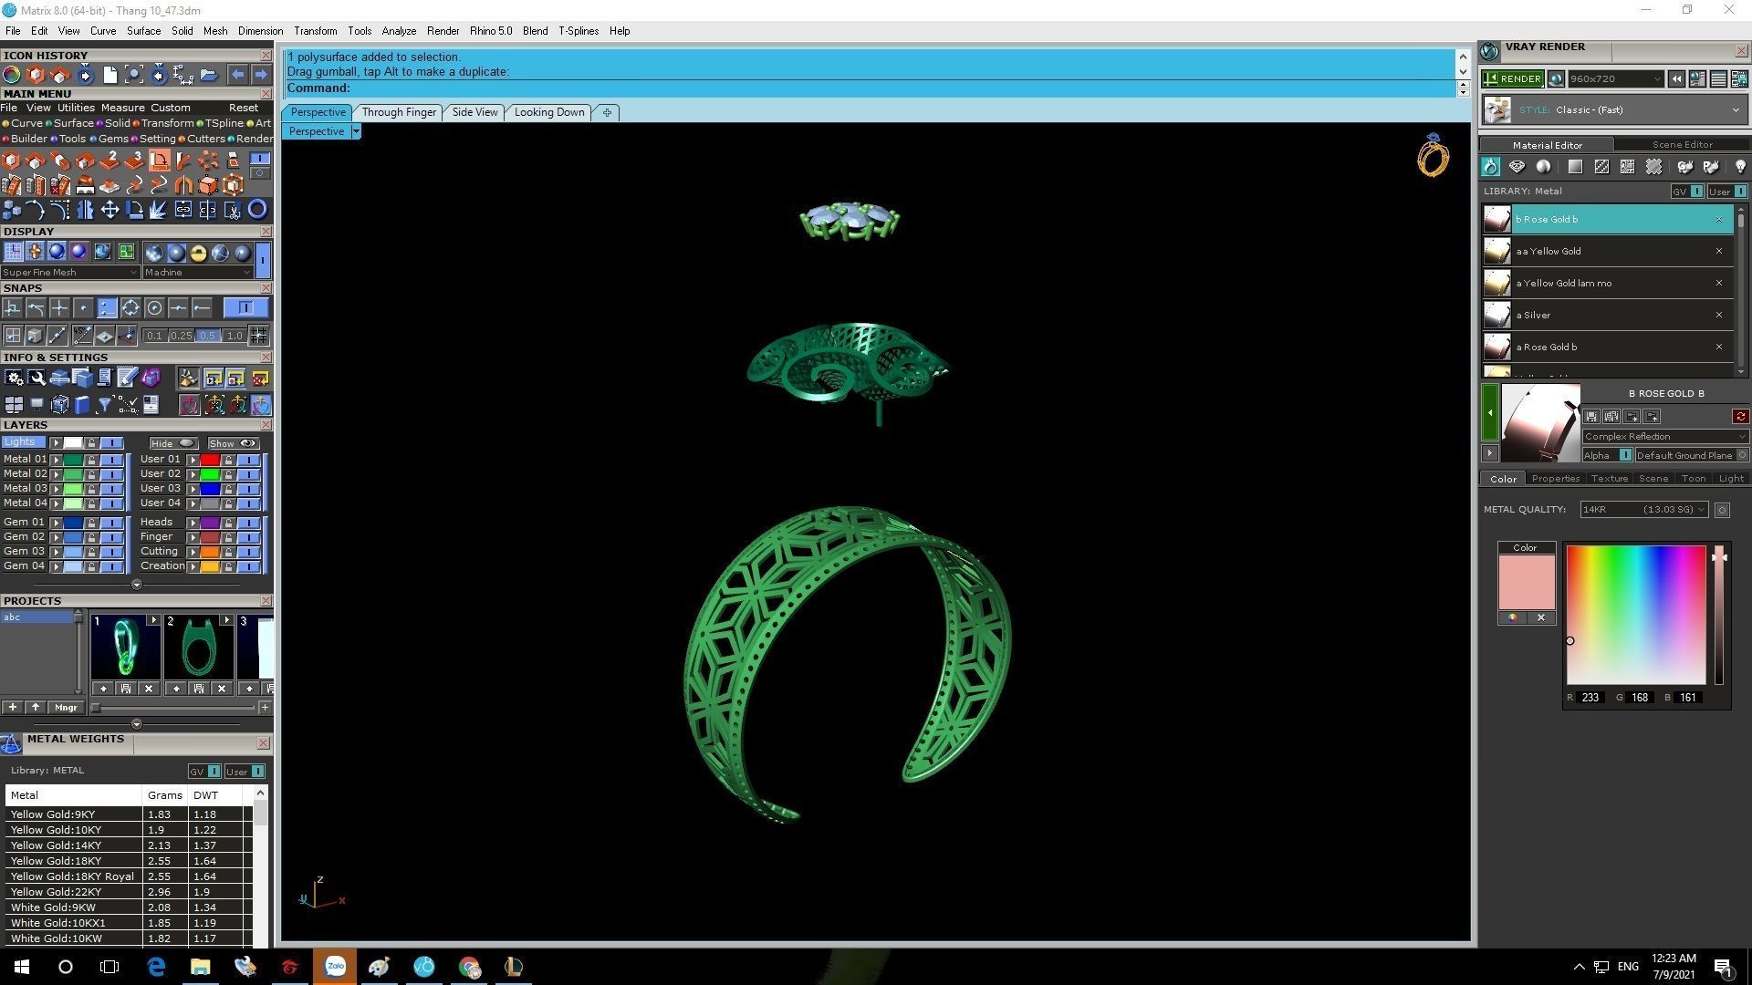This screenshot has width=1752, height=985.
Task: Switch to the Side View viewport tab
Action: click(474, 112)
